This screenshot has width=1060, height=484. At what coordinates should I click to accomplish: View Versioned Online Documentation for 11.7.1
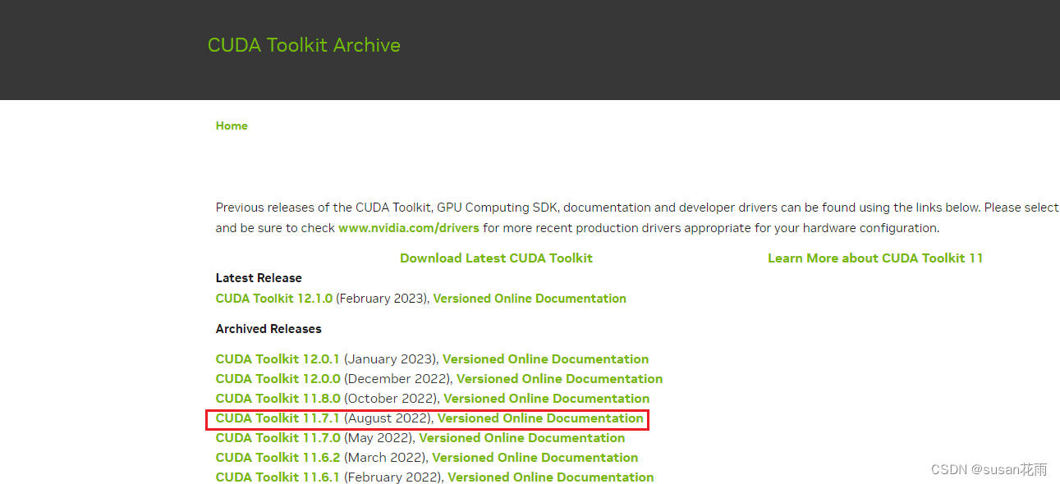tap(540, 418)
